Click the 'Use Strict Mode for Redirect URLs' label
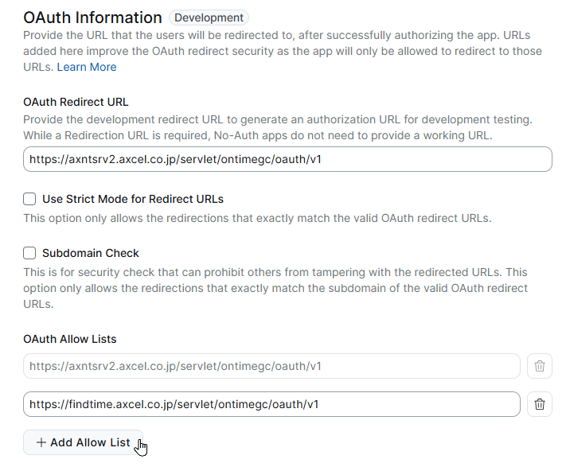Screen dimensions: 566x467 tap(133, 199)
